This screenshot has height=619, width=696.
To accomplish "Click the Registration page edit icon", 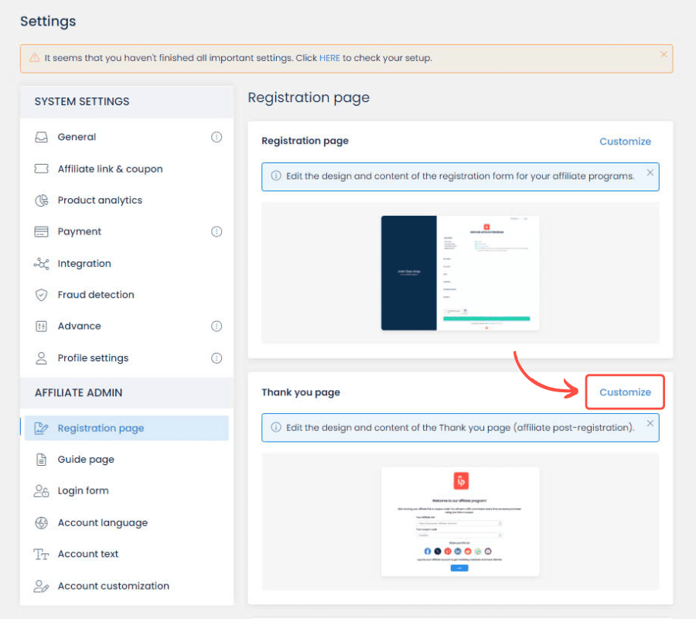I will click(41, 428).
